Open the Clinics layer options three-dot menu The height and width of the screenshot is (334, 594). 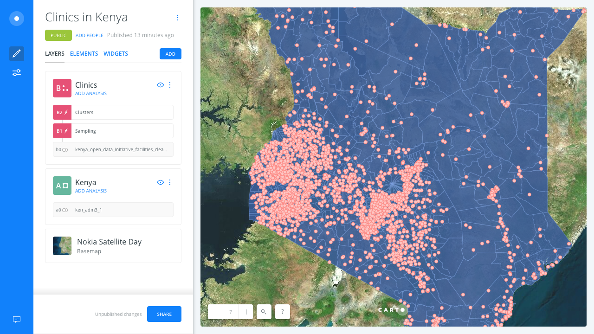pos(169,85)
